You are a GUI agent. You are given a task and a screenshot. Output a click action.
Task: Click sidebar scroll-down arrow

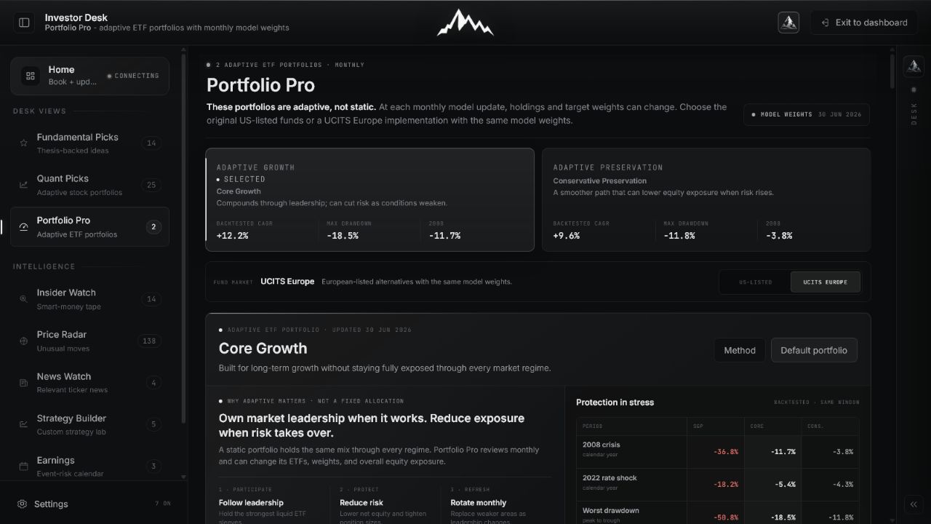[x=183, y=477]
